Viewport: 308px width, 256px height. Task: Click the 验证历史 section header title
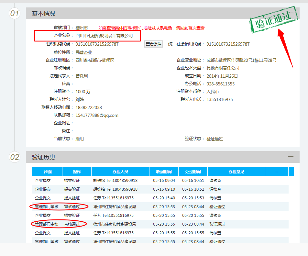point(43,157)
